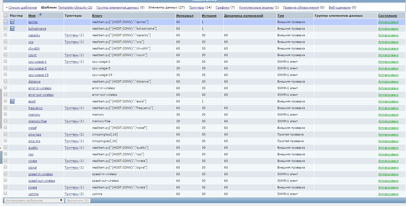Click the master item icon for bshostname
Screen dimensions: 406x206
12,29
